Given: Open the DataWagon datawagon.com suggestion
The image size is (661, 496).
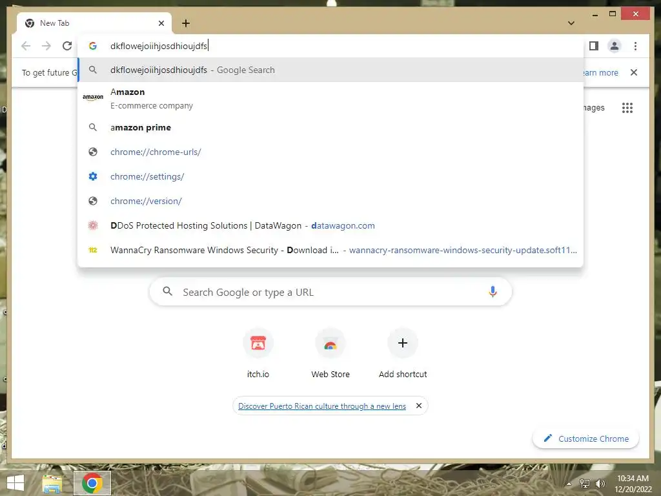Looking at the screenshot, I should tap(330, 225).
